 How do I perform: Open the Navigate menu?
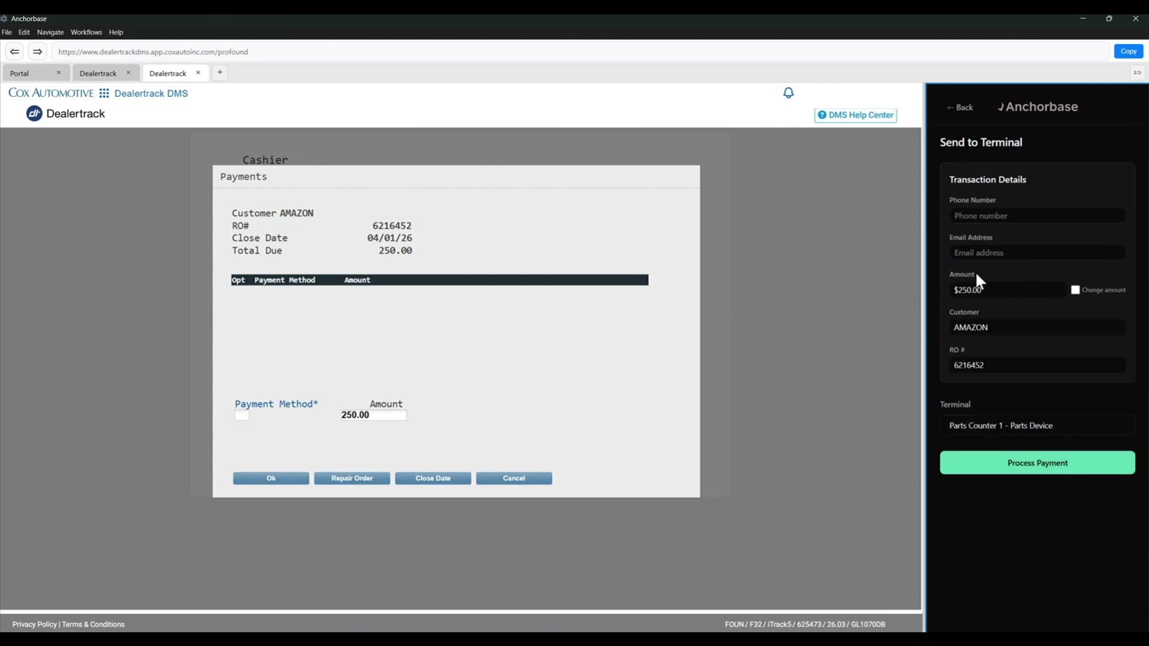[50, 32]
